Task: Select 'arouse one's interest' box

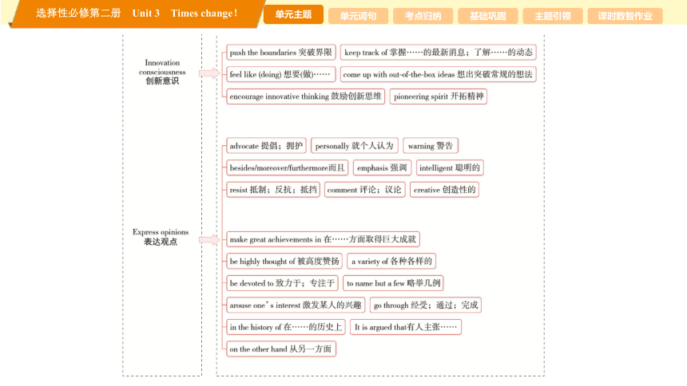Action: [296, 305]
